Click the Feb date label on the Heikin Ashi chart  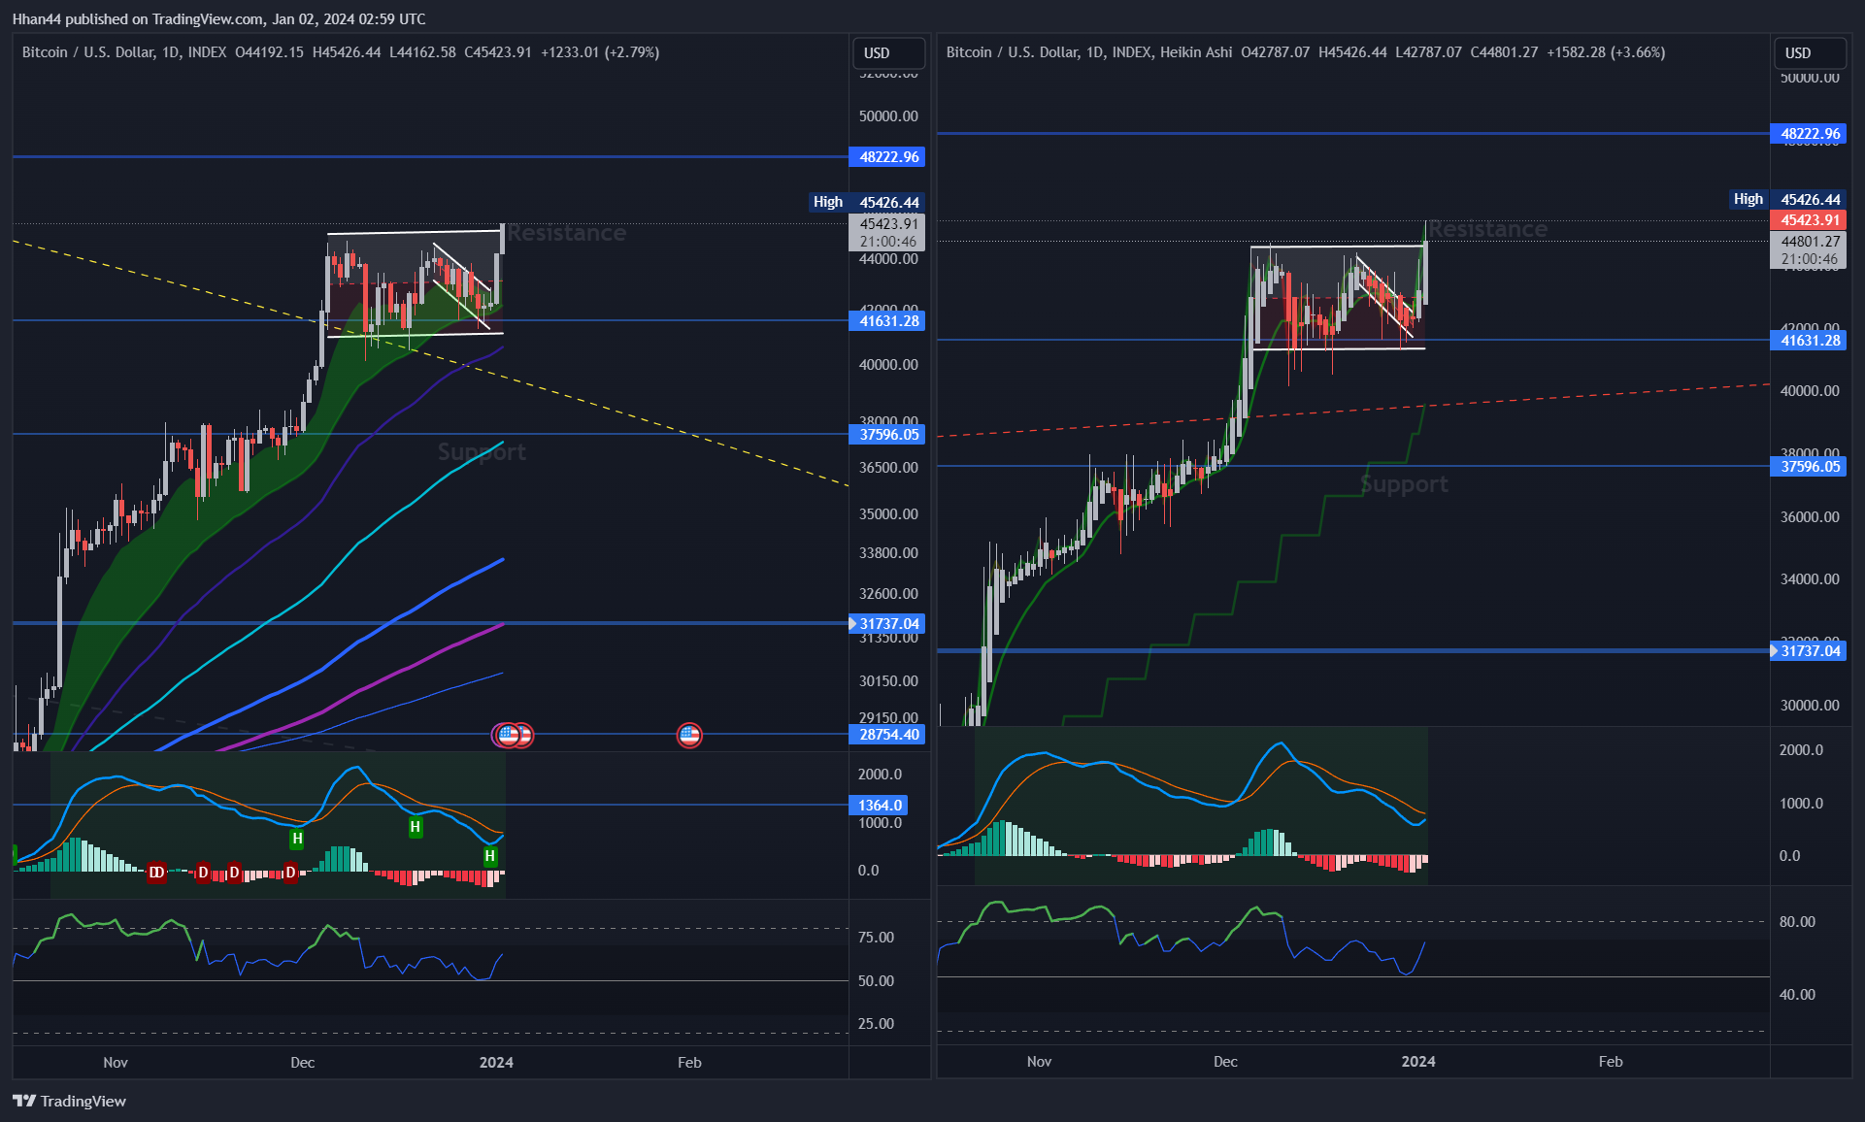point(1611,1062)
